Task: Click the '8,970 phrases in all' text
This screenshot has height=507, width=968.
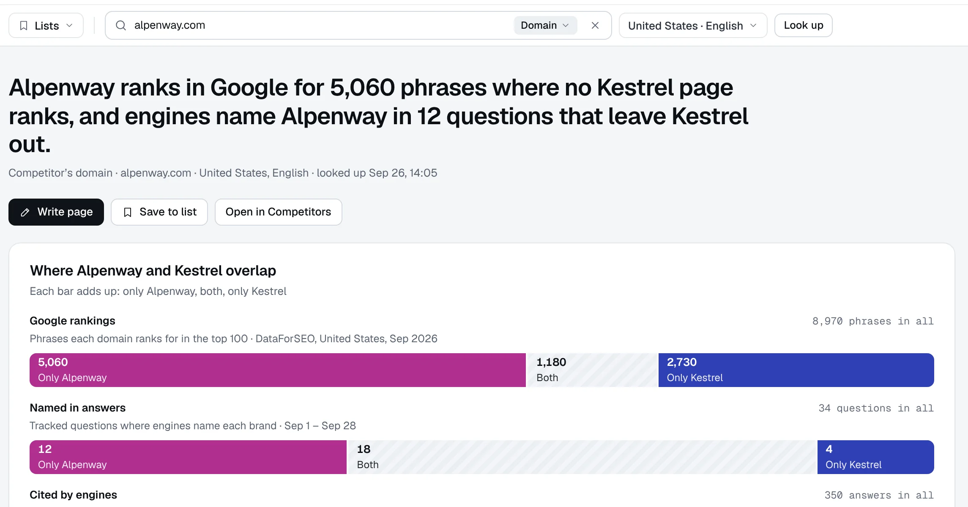Action: (x=873, y=322)
